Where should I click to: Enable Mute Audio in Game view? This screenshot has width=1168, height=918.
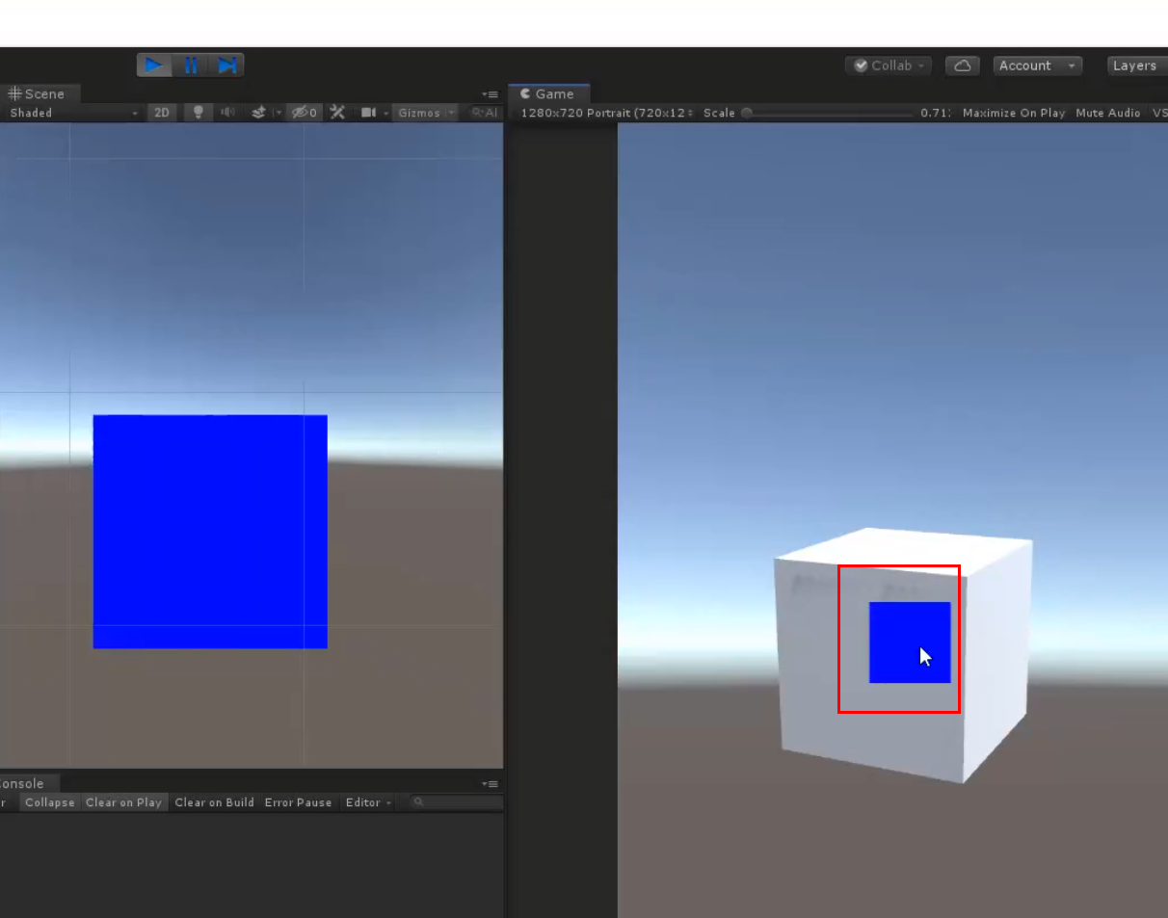[1107, 113]
